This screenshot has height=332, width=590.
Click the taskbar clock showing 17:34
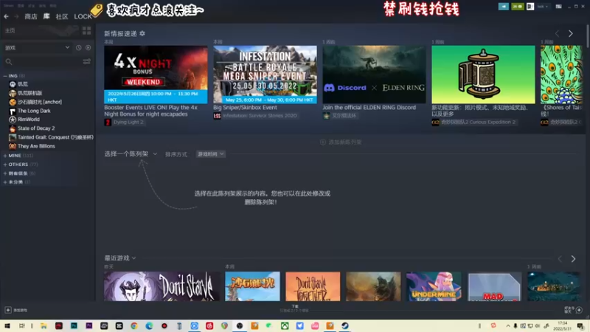[x=563, y=325]
